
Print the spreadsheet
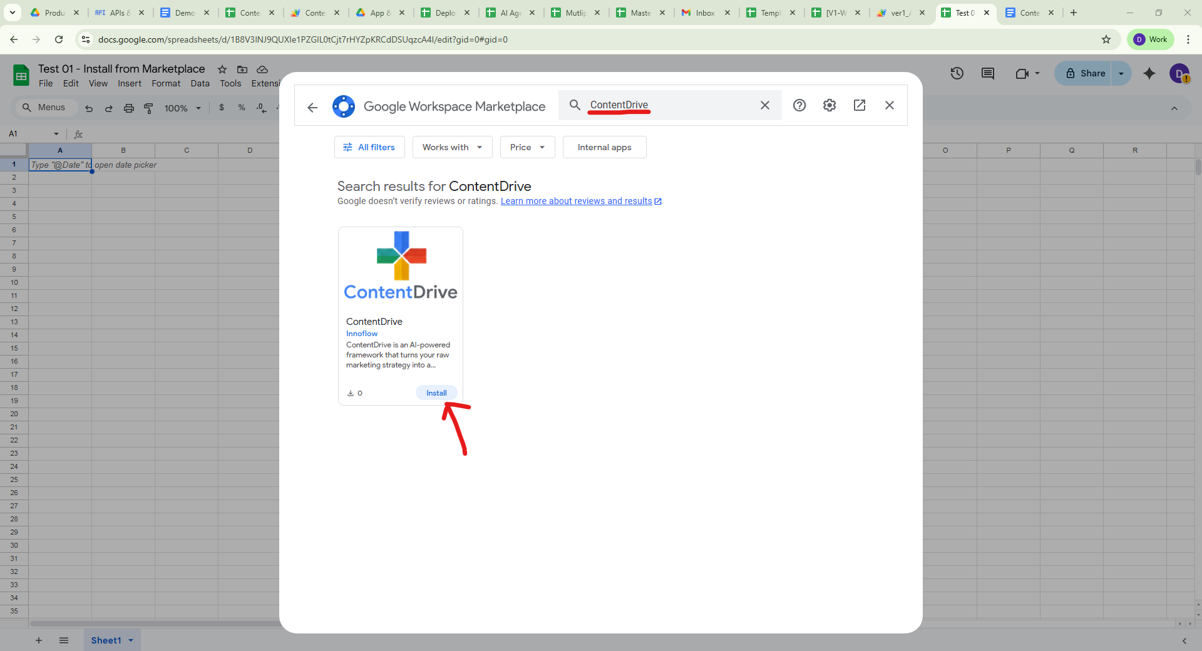point(129,108)
